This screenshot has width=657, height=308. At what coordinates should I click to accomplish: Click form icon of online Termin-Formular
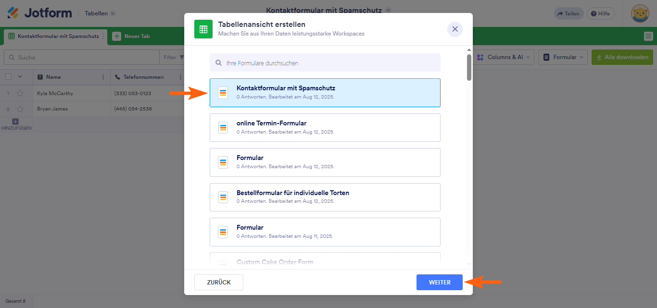[x=223, y=127]
